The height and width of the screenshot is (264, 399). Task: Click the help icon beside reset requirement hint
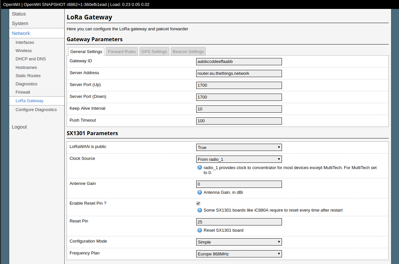pyautogui.click(x=199, y=210)
